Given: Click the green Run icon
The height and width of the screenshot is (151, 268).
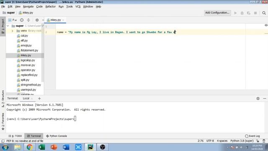Looking at the screenshot, I should click(x=235, y=13).
